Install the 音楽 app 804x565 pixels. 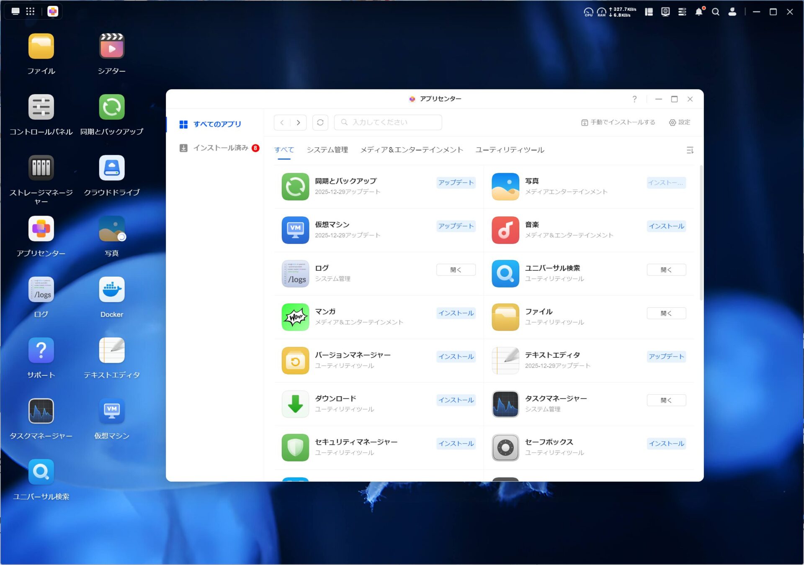tap(666, 226)
